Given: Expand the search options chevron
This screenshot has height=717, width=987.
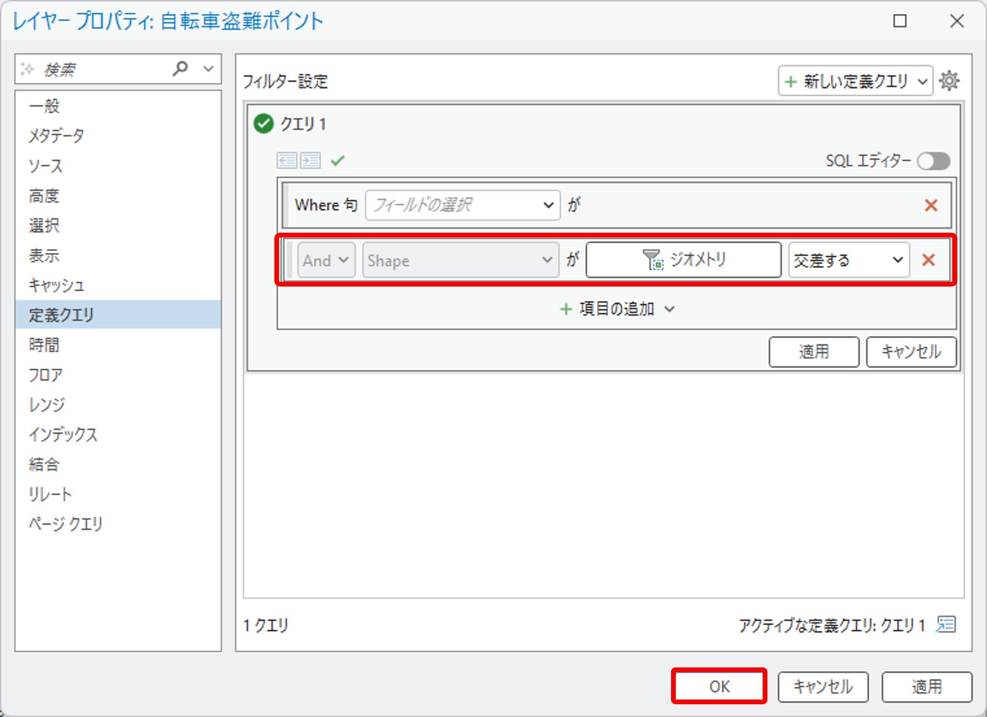Looking at the screenshot, I should [208, 69].
